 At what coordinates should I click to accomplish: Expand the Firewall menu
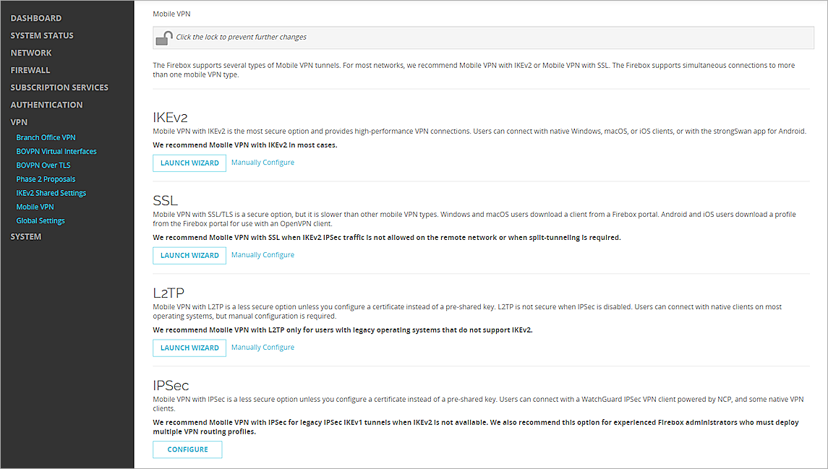[30, 70]
